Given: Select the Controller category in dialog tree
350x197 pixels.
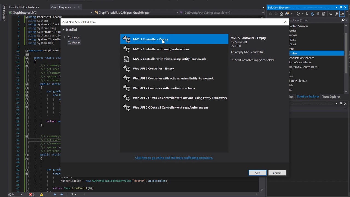Looking at the screenshot, I should coord(74,42).
